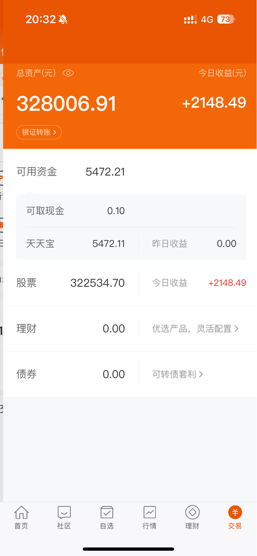Tap today's profit figure +2148.49 in header

coord(214,103)
